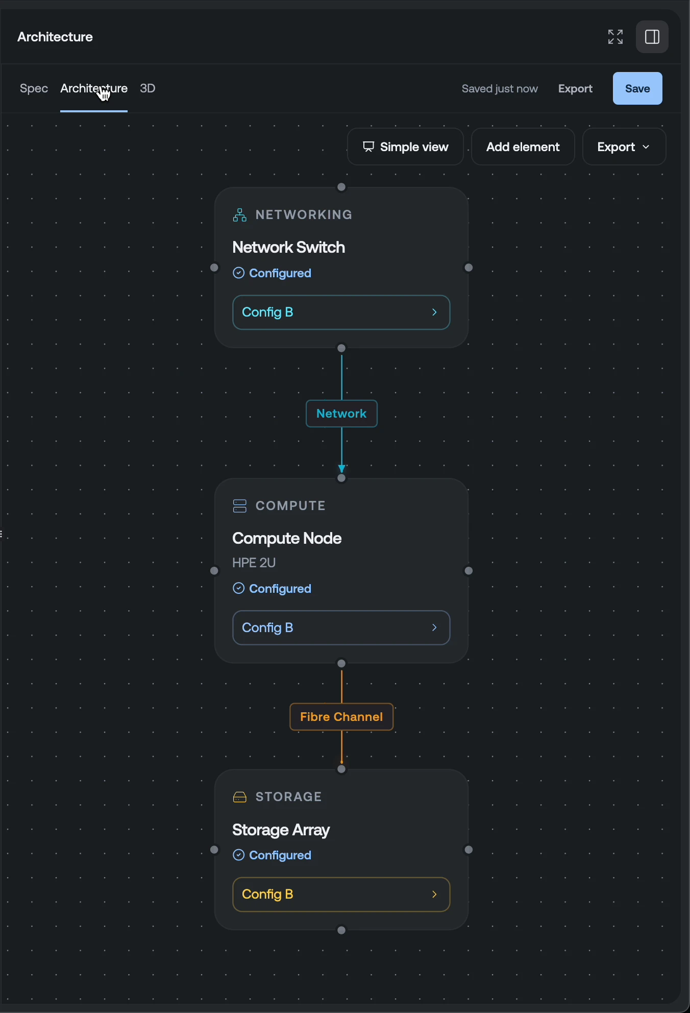
Task: Switch to Simple view
Action: coord(405,147)
